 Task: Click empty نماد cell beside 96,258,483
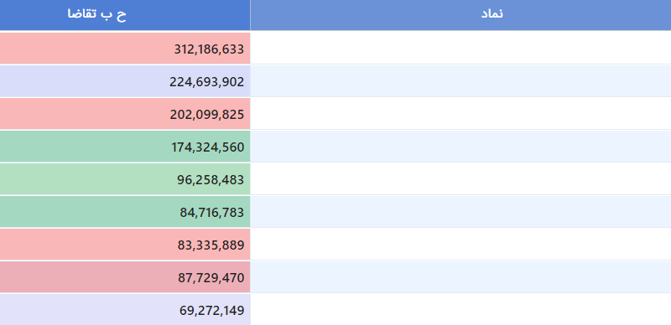pyautogui.click(x=460, y=179)
